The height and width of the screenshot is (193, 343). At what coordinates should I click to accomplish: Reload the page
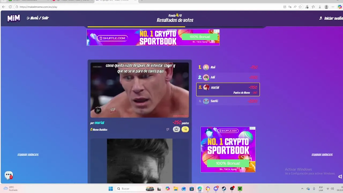click(x=10, y=7)
